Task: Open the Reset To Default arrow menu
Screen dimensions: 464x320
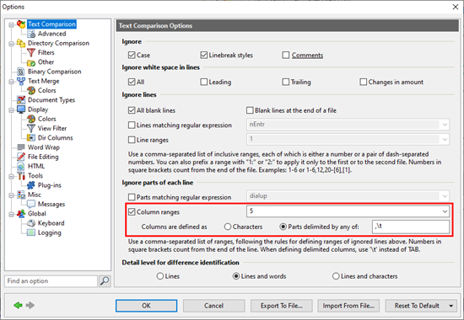Action: [x=451, y=306]
